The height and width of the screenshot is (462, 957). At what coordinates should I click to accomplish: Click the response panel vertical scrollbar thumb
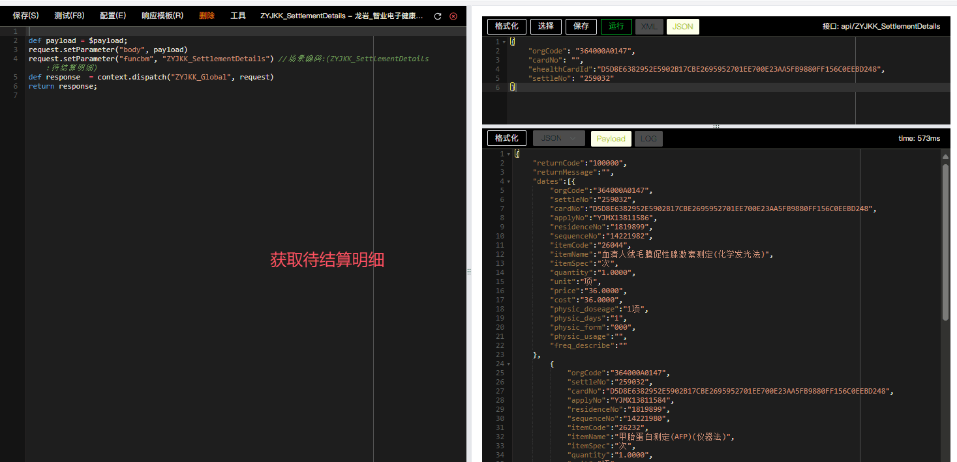(x=945, y=241)
